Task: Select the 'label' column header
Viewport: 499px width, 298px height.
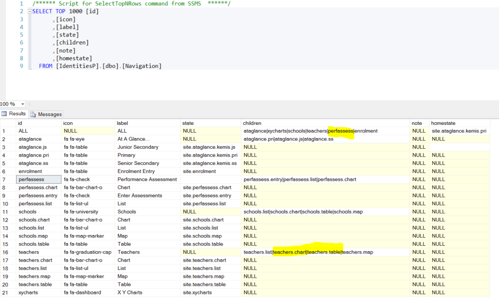Action: click(x=123, y=123)
